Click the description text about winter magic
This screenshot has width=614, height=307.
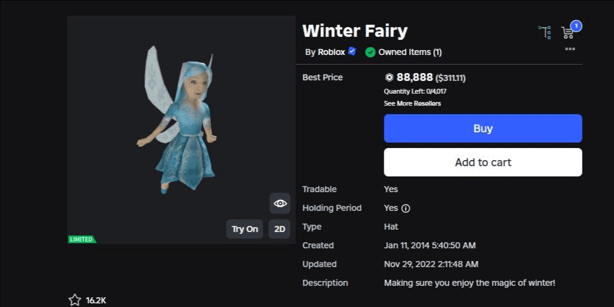pos(469,283)
